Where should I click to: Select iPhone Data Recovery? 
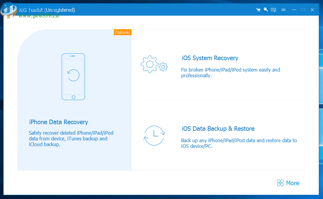pyautogui.click(x=58, y=122)
